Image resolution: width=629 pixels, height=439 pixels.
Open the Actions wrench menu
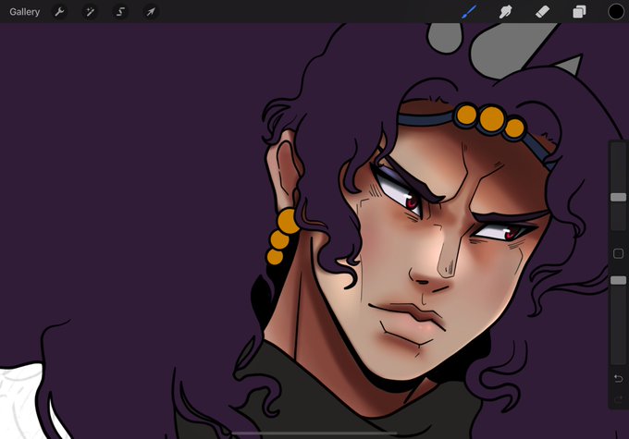pyautogui.click(x=59, y=12)
